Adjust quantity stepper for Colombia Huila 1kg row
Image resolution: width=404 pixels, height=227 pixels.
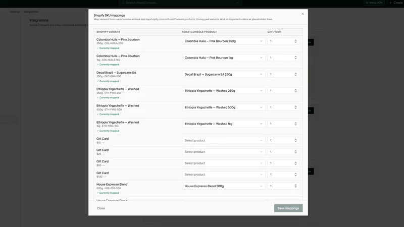295,58
